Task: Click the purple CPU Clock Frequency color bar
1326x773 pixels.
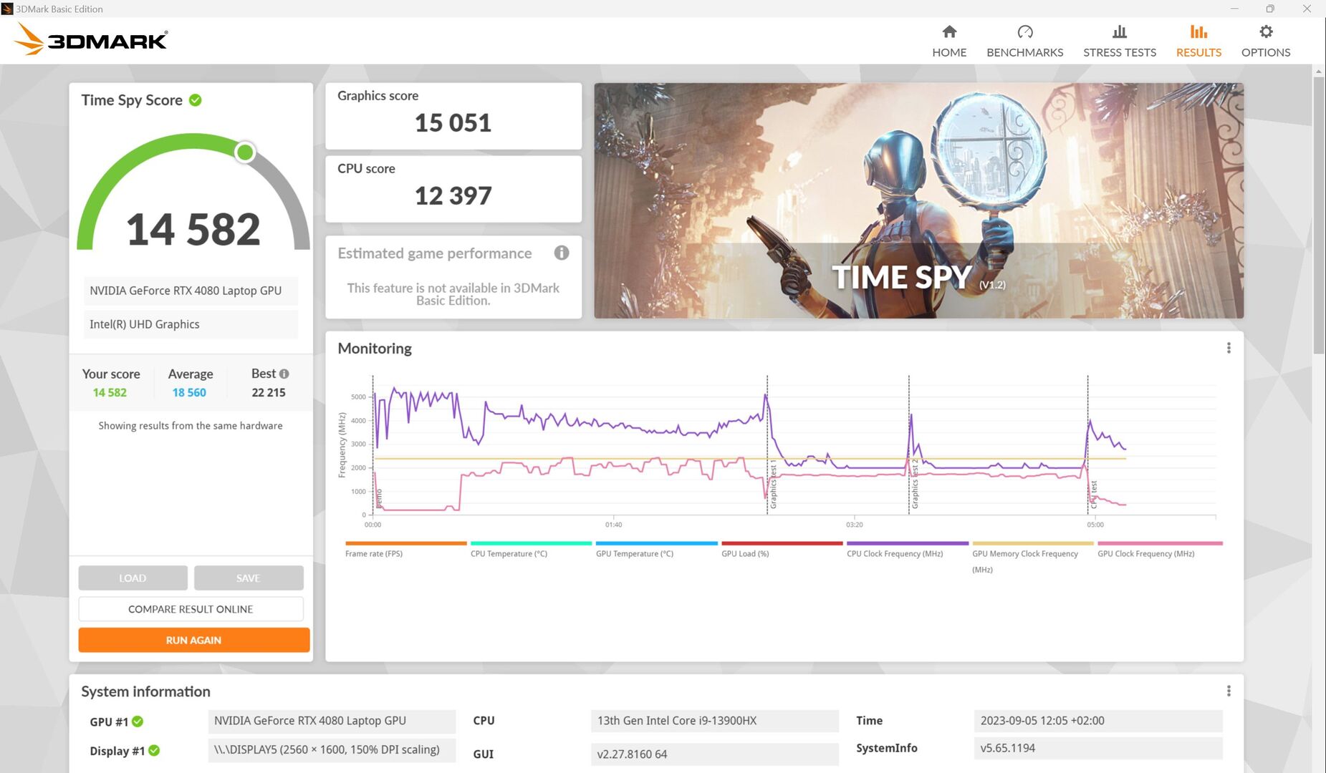Action: (908, 543)
